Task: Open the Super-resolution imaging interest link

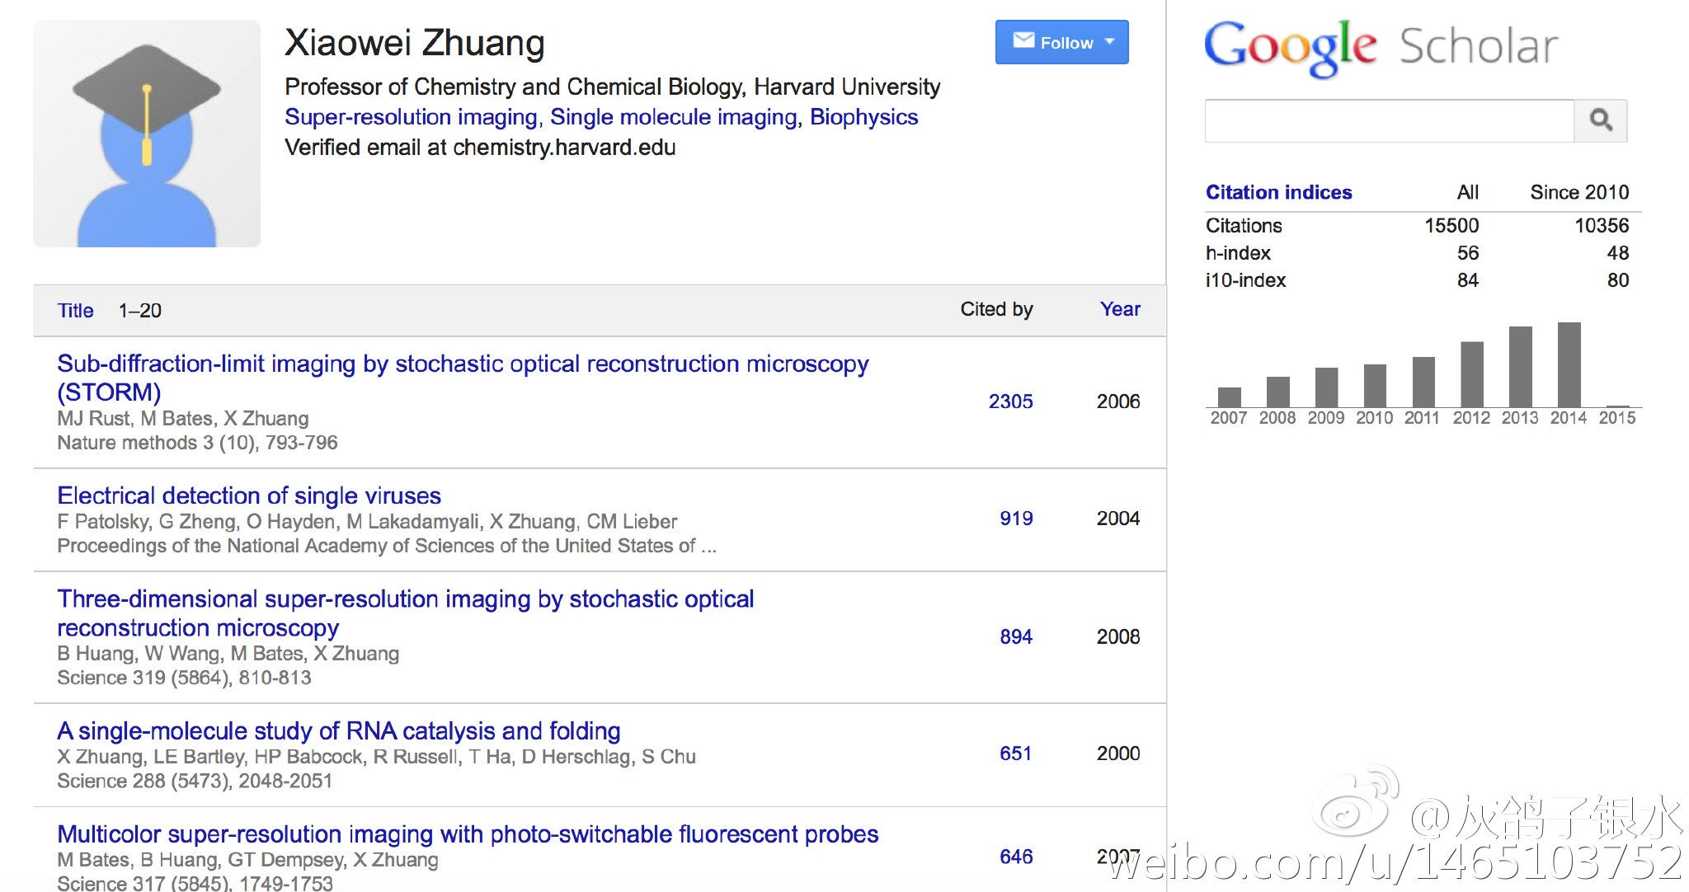Action: coord(411,117)
